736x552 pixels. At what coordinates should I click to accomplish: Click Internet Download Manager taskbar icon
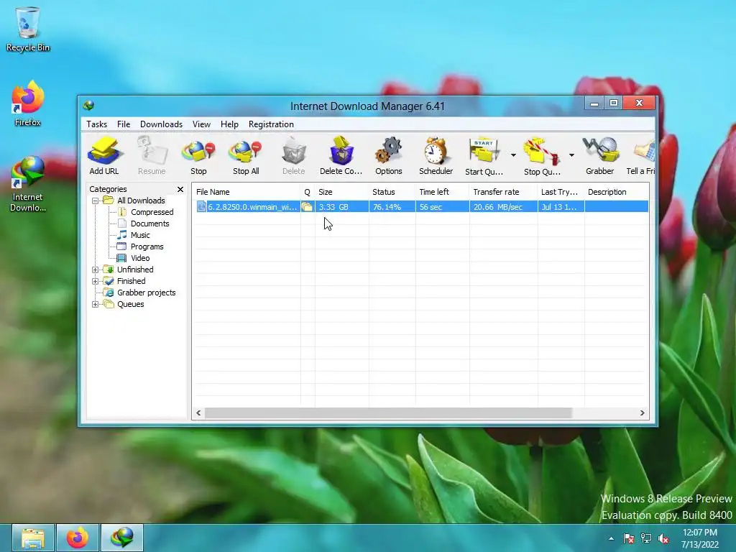[x=122, y=538]
